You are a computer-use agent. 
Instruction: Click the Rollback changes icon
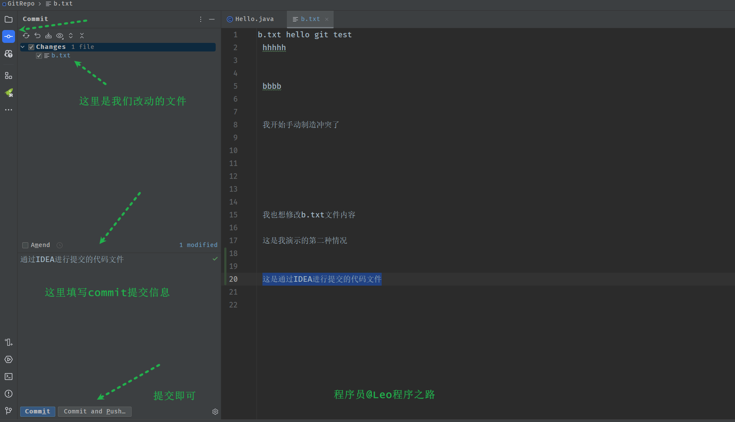[37, 36]
